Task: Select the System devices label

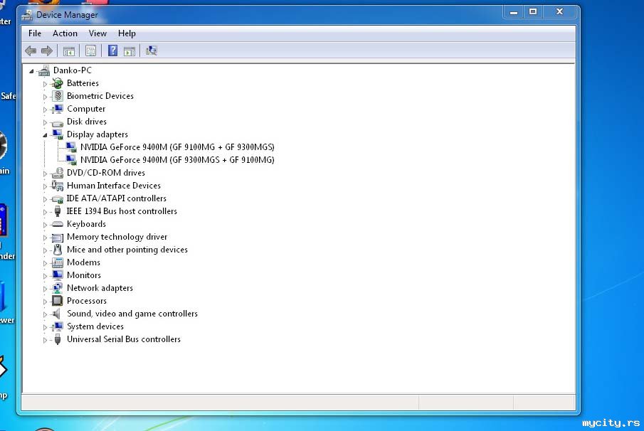Action: [x=95, y=326]
